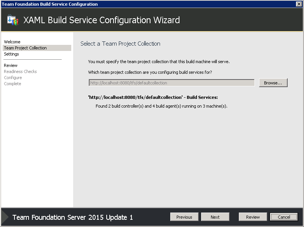Go to the Settings step in sidebar
This screenshot has width=304, height=227.
point(11,54)
